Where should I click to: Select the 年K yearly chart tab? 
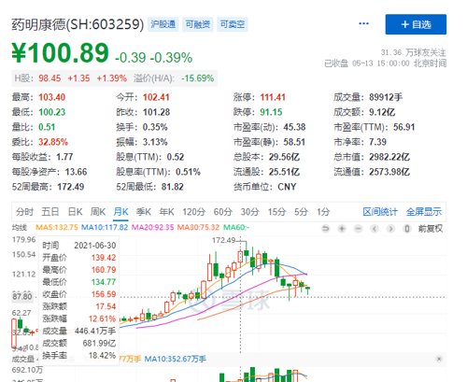coord(166,212)
